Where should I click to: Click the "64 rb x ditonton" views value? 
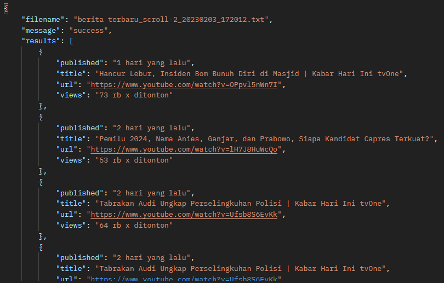(x=134, y=226)
